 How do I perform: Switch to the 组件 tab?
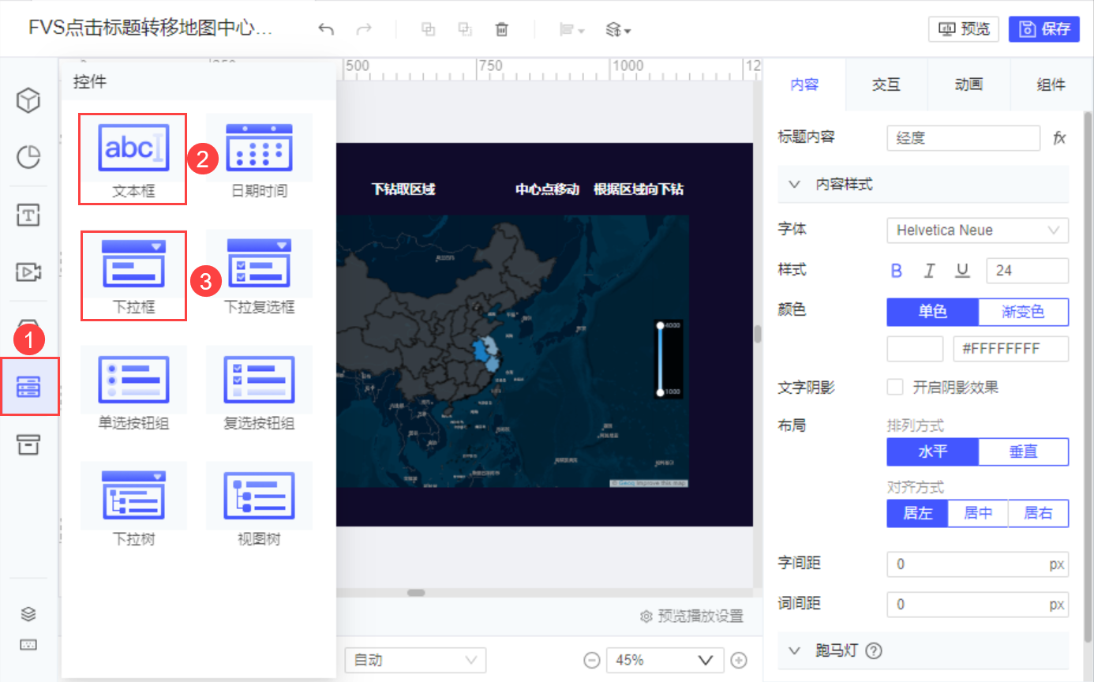[1051, 84]
